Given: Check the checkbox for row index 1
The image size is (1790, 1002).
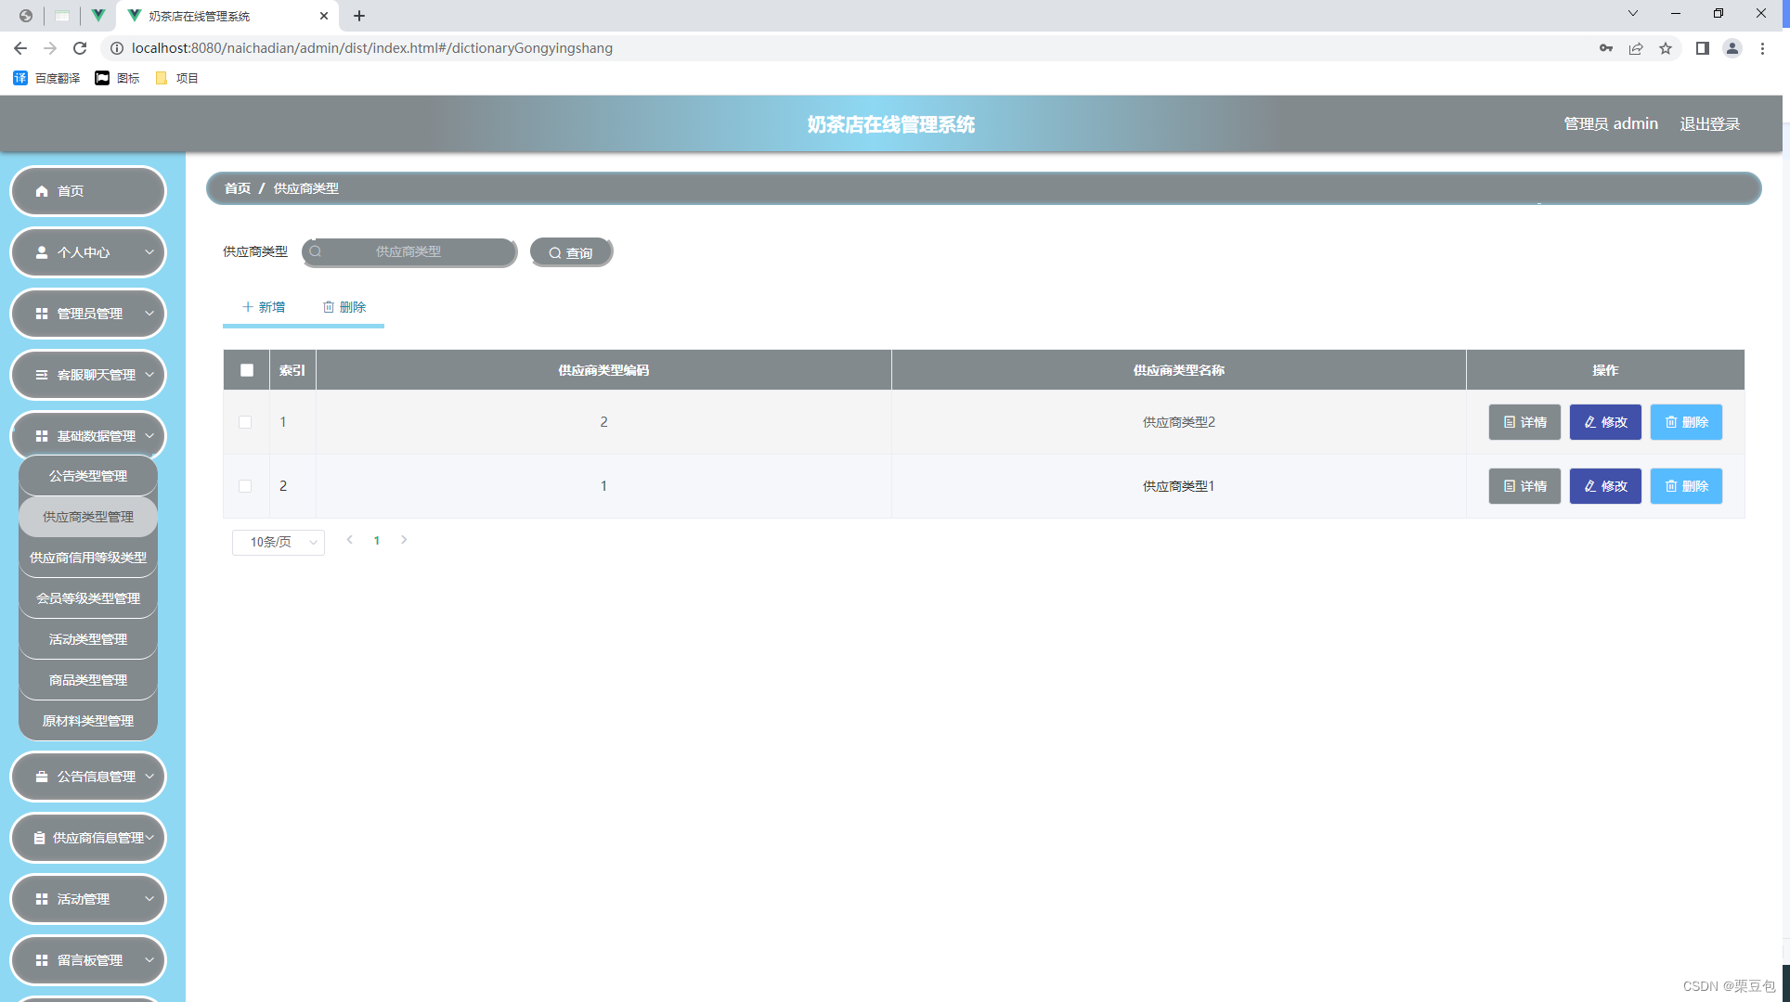Looking at the screenshot, I should (x=245, y=422).
